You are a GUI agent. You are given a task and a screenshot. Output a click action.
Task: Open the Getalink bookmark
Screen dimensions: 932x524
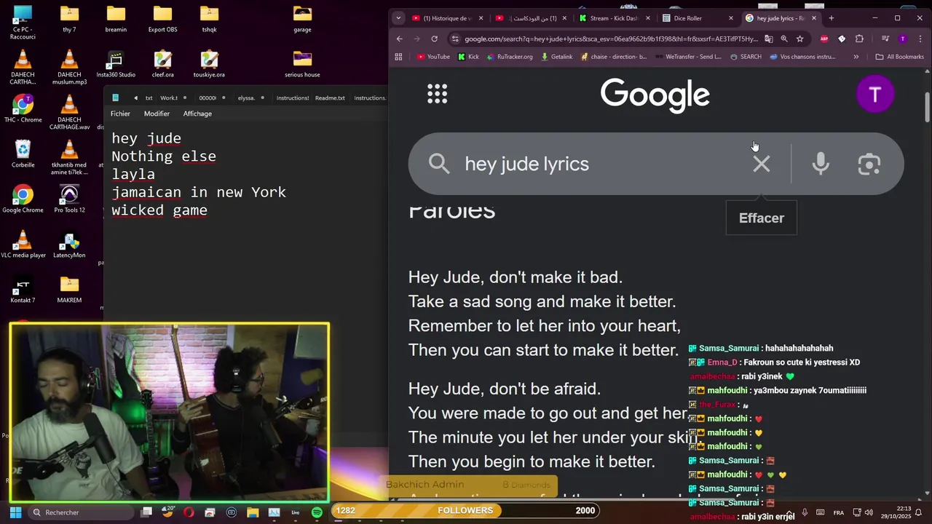point(557,57)
